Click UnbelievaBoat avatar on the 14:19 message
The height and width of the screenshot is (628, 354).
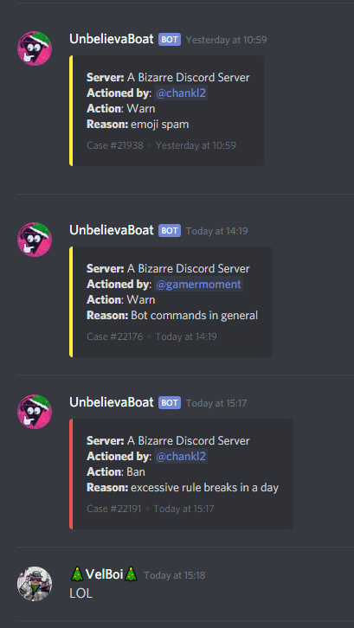click(35, 240)
